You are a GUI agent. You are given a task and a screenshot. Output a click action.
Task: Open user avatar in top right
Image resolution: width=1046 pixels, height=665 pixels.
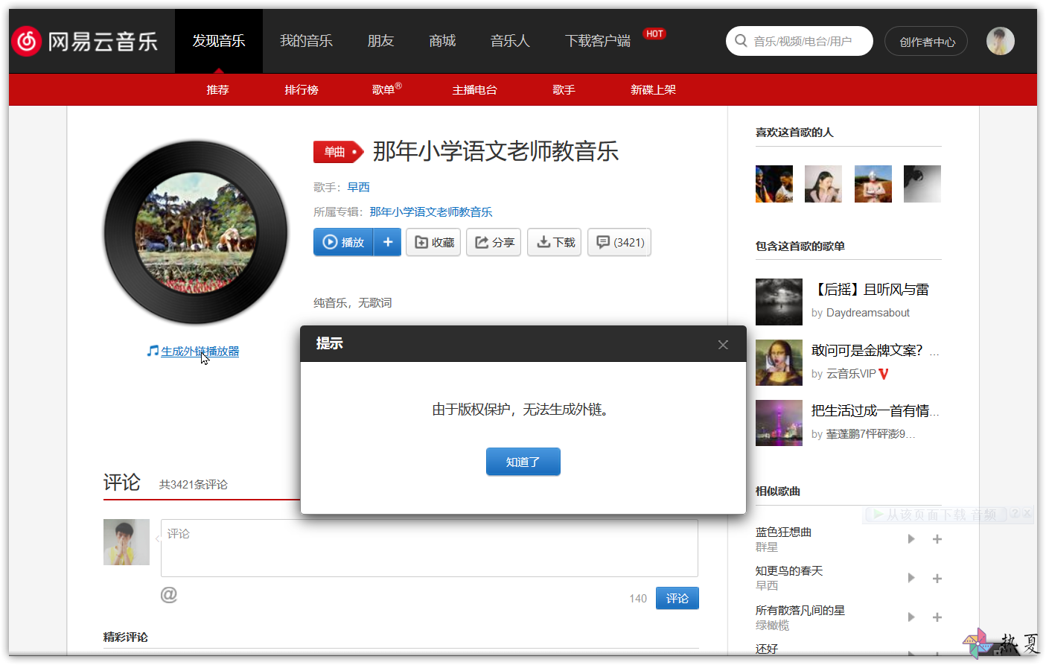[x=1001, y=41]
